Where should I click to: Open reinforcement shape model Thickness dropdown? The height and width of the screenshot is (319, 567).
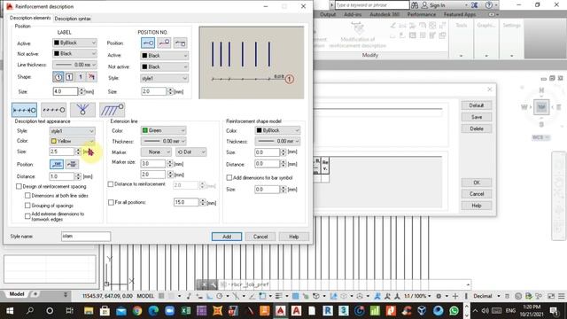coord(277,141)
